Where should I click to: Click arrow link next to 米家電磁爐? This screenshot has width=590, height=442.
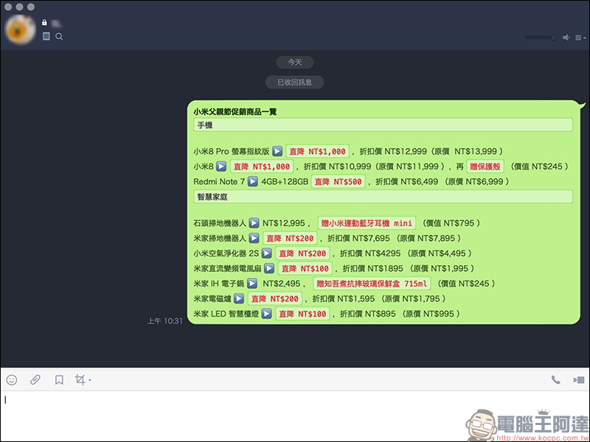(x=239, y=298)
